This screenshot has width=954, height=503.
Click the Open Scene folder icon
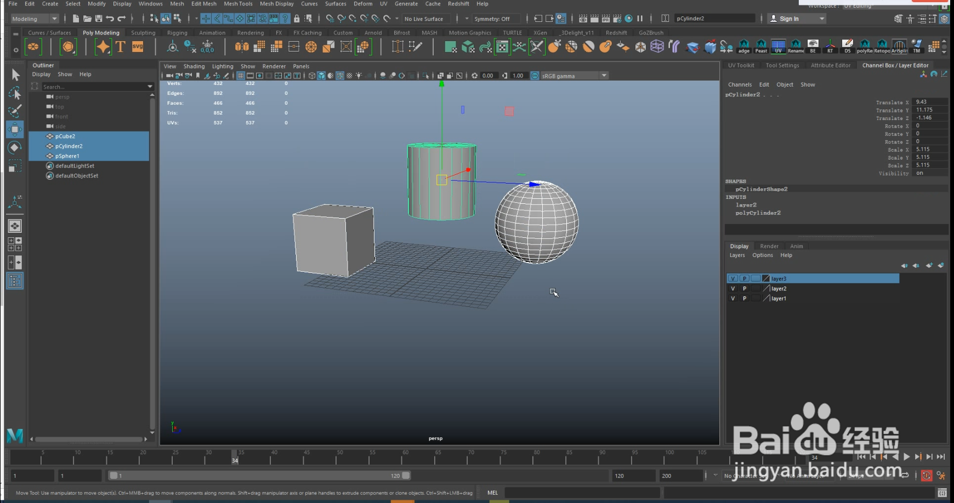click(87, 19)
